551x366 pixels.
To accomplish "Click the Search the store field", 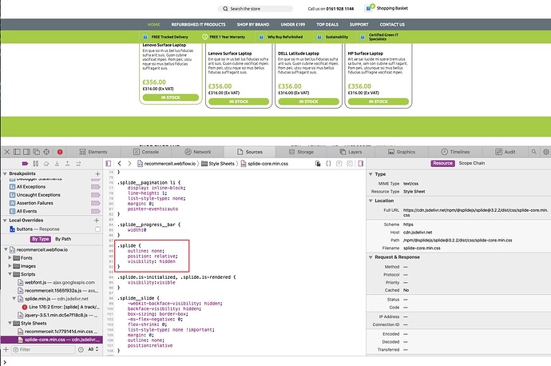I will coord(256,9).
